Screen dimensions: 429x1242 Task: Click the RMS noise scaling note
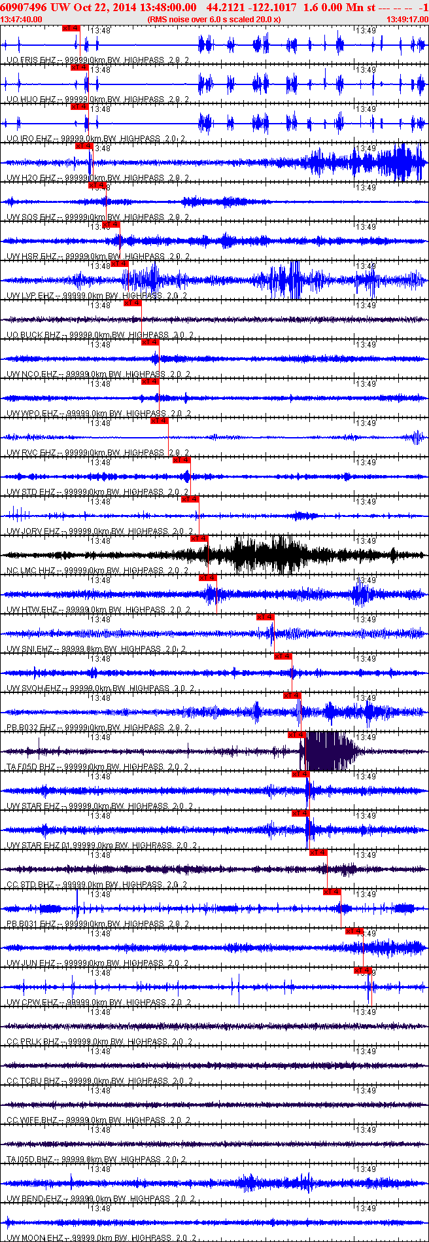pos(214,20)
